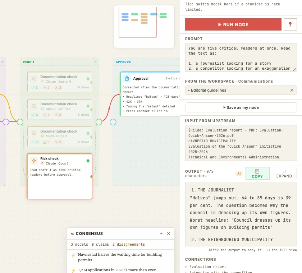Click the OpenAI logo on the GPT-5.5 node
This screenshot has width=302, height=273.
(x=42, y=109)
